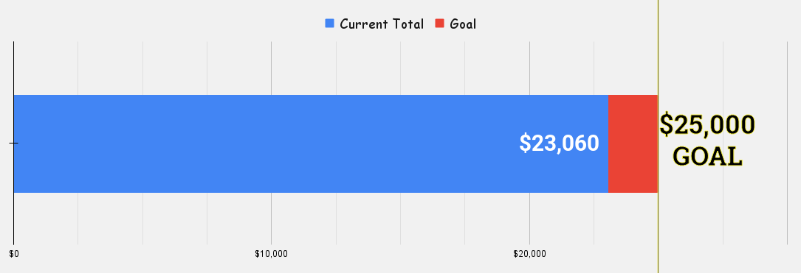The height and width of the screenshot is (273, 801).
Task: Select the blue Current Total bar
Action: (311, 143)
